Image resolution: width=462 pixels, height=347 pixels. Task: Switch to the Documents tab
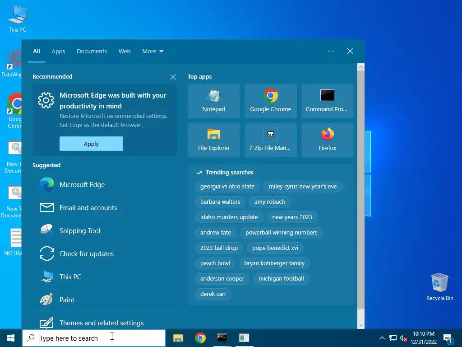tap(92, 52)
